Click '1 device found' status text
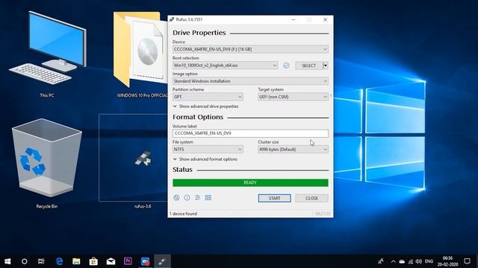Viewport: 478px width, 268px height. tap(183, 214)
